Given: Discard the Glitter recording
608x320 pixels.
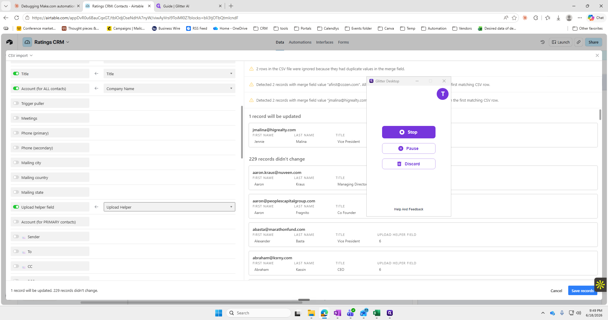Looking at the screenshot, I should pos(408,164).
